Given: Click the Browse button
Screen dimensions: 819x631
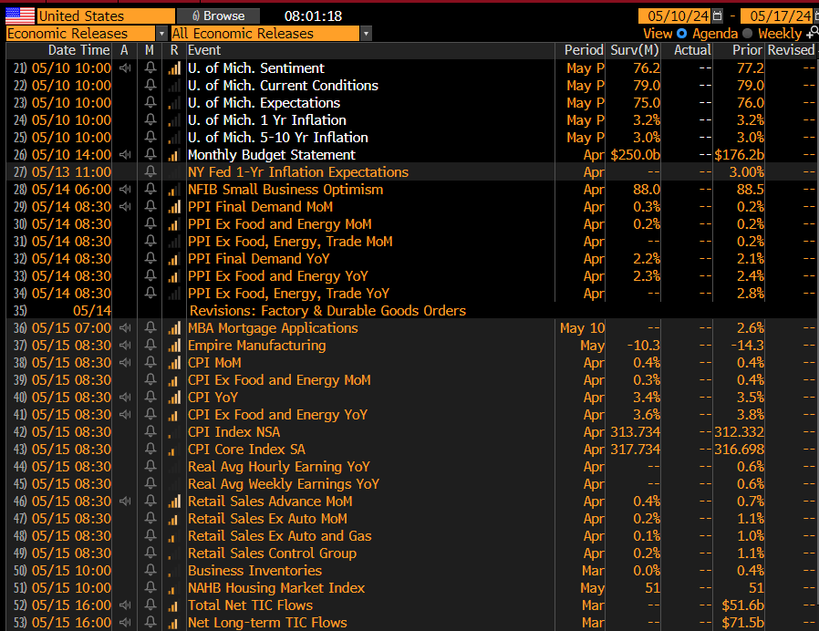Looking at the screenshot, I should (218, 16).
